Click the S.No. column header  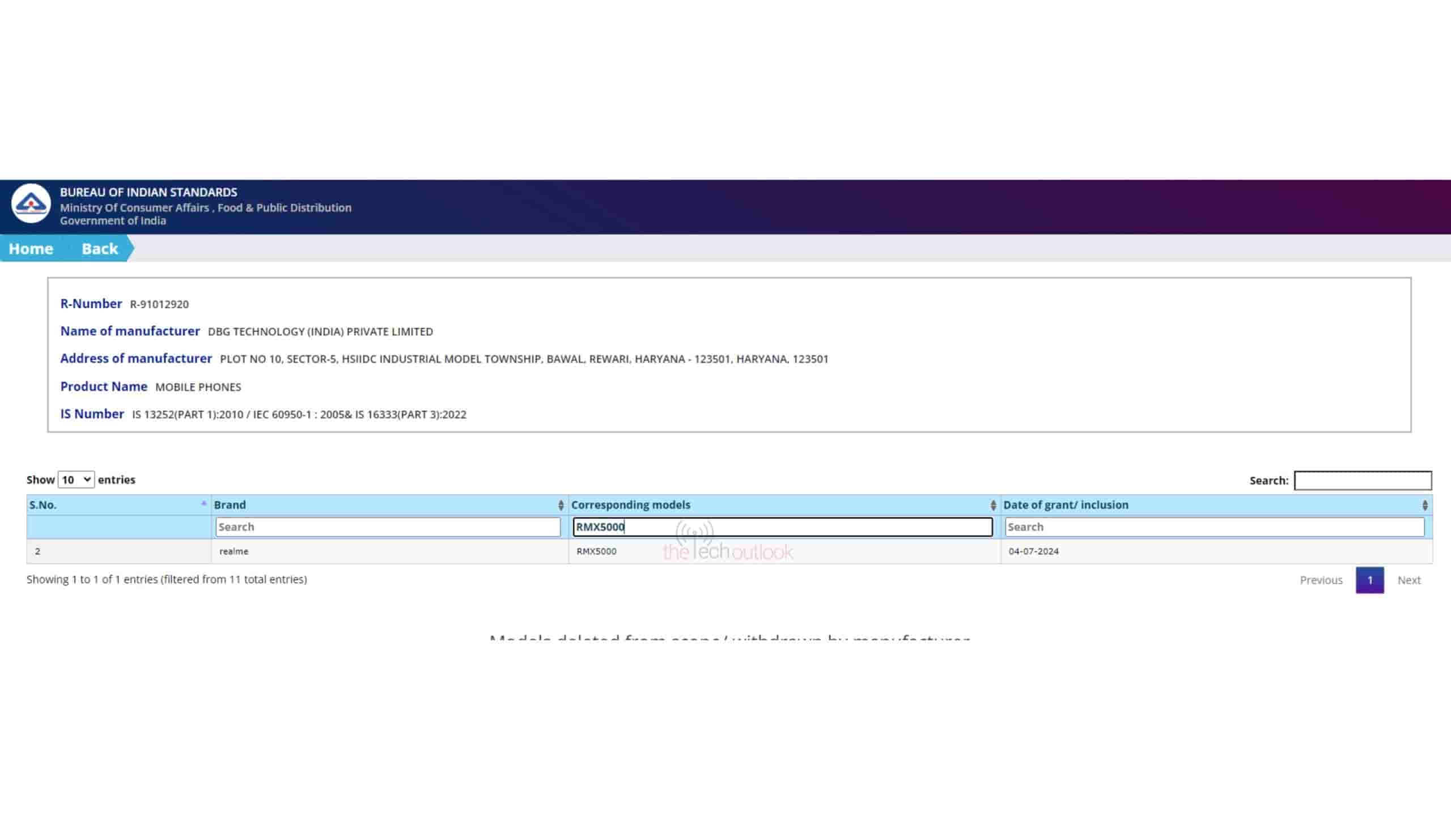pos(43,505)
